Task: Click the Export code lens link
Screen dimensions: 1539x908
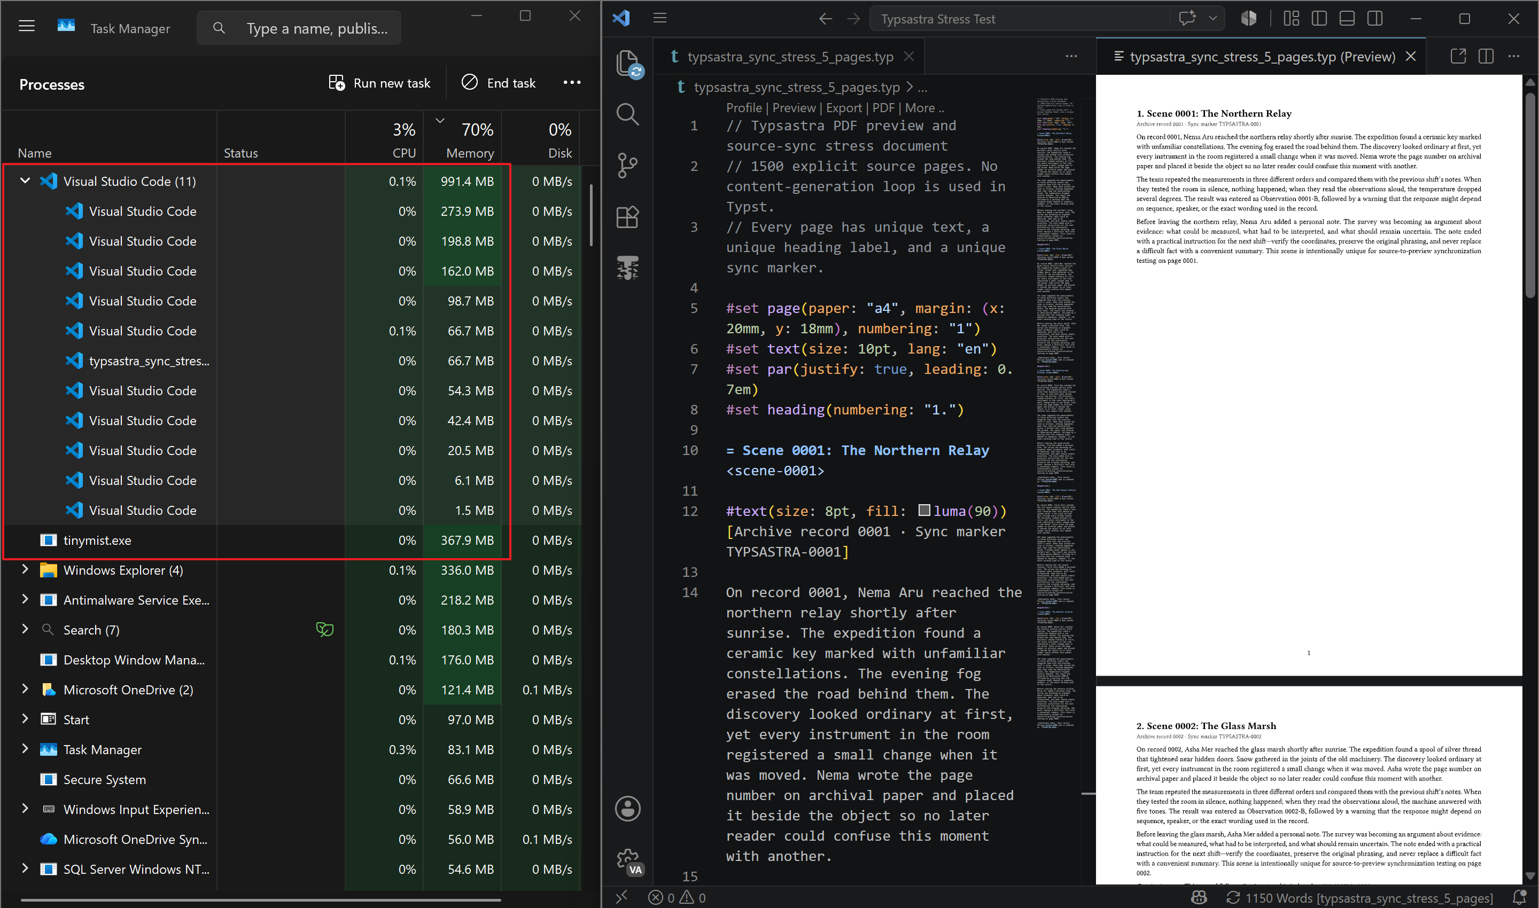Action: [x=844, y=108]
